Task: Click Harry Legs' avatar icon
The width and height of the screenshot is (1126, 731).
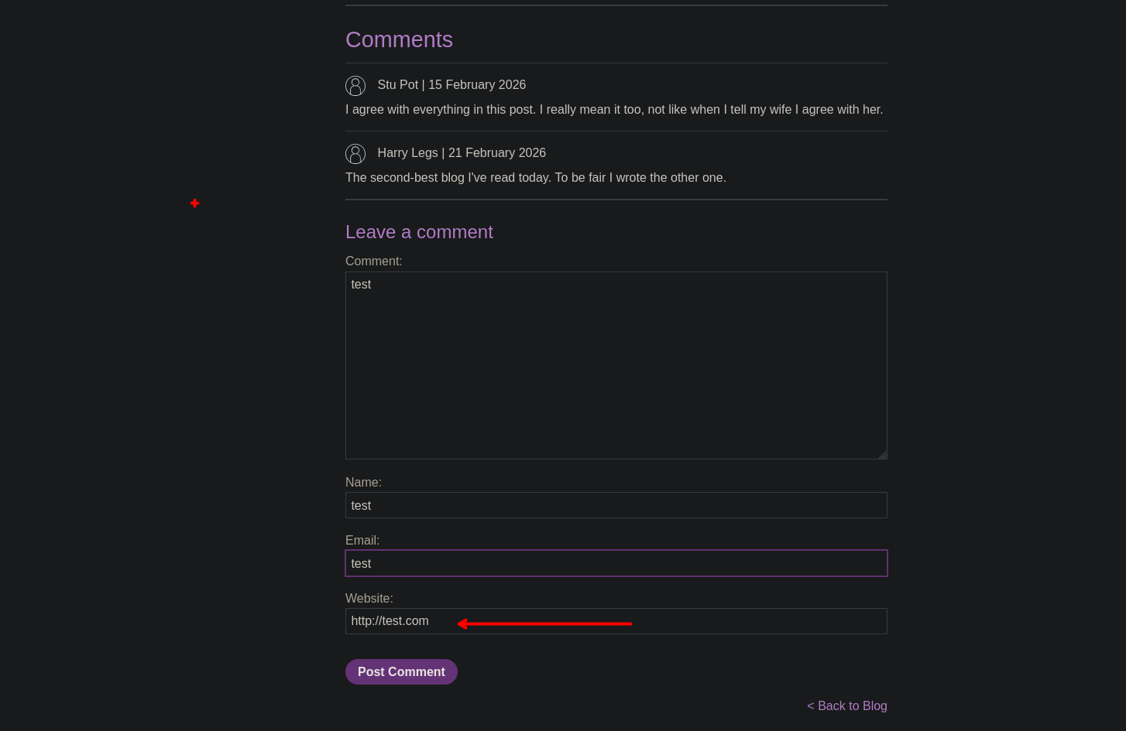Action: click(x=355, y=154)
